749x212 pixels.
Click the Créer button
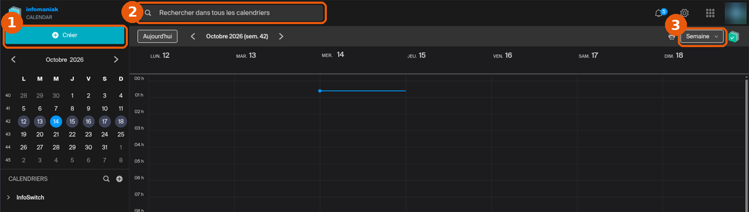pos(65,35)
